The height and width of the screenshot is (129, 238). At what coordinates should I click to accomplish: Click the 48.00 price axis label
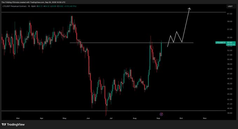click(x=230, y=69)
